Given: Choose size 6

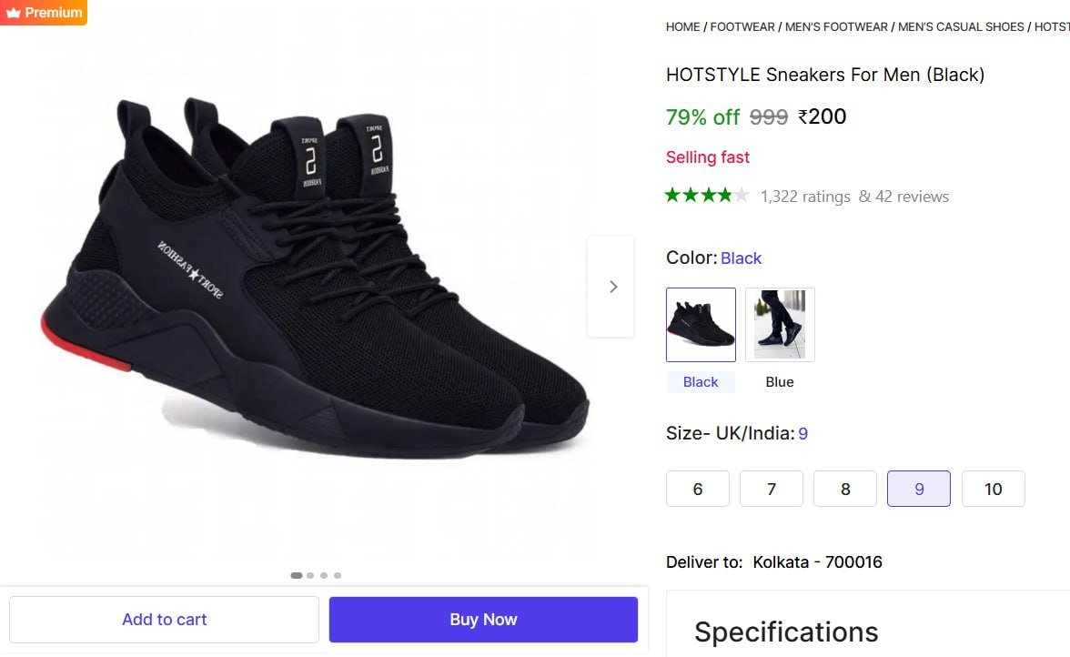Looking at the screenshot, I should (x=698, y=489).
